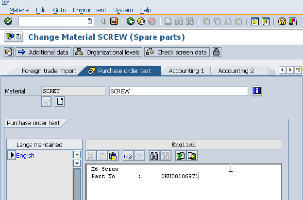The height and width of the screenshot is (200, 303).
Task: Click the padlock icon in application toolbar
Action: tap(216, 52)
